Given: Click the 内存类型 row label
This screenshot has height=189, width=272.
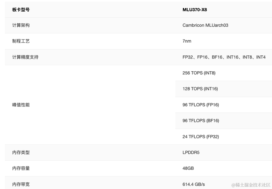Looking at the screenshot, I should point(21,152).
